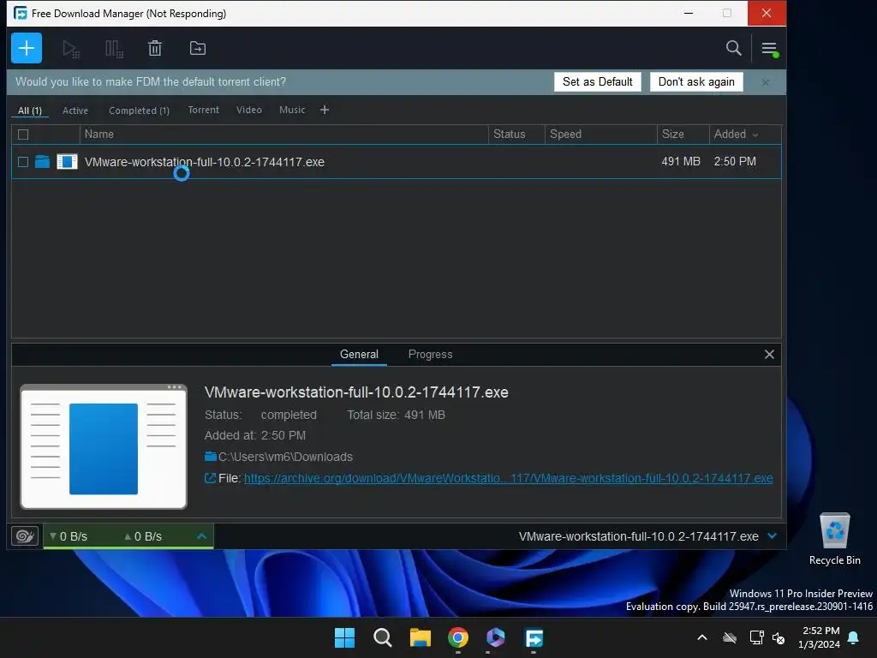Switch to the Progress details tab
Viewport: 877px width, 658px height.
[x=430, y=354]
